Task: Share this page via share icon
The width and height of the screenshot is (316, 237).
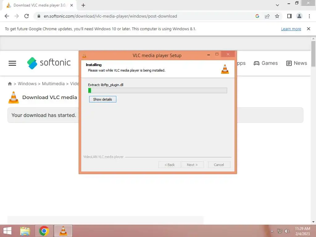Action: point(267,16)
